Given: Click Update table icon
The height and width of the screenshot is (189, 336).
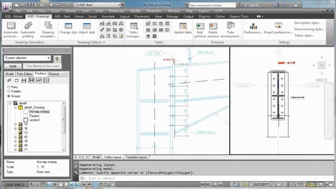Looking at the screenshot, I should 183,26.
